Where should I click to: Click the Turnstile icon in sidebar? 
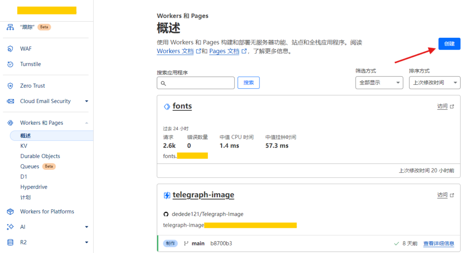[x=10, y=64]
